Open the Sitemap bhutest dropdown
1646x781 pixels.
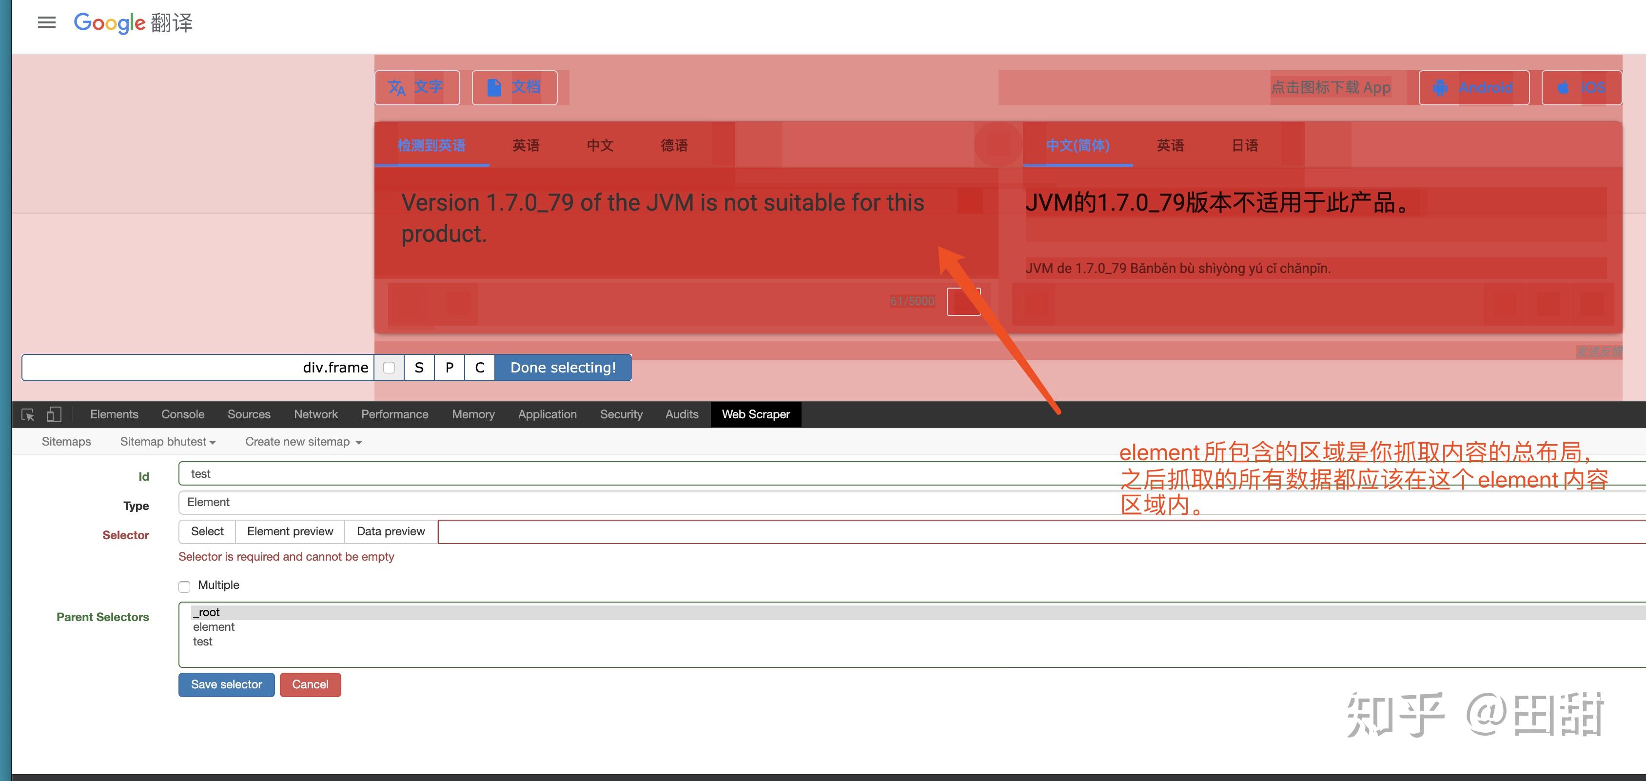point(168,441)
